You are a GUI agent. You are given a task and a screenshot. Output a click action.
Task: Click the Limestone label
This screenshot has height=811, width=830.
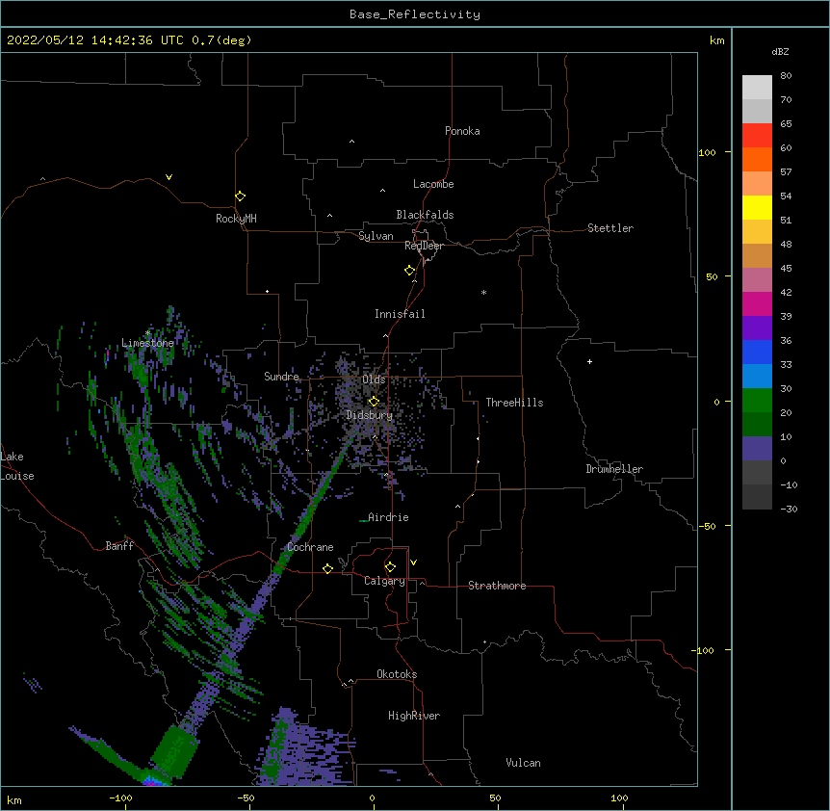tap(147, 343)
